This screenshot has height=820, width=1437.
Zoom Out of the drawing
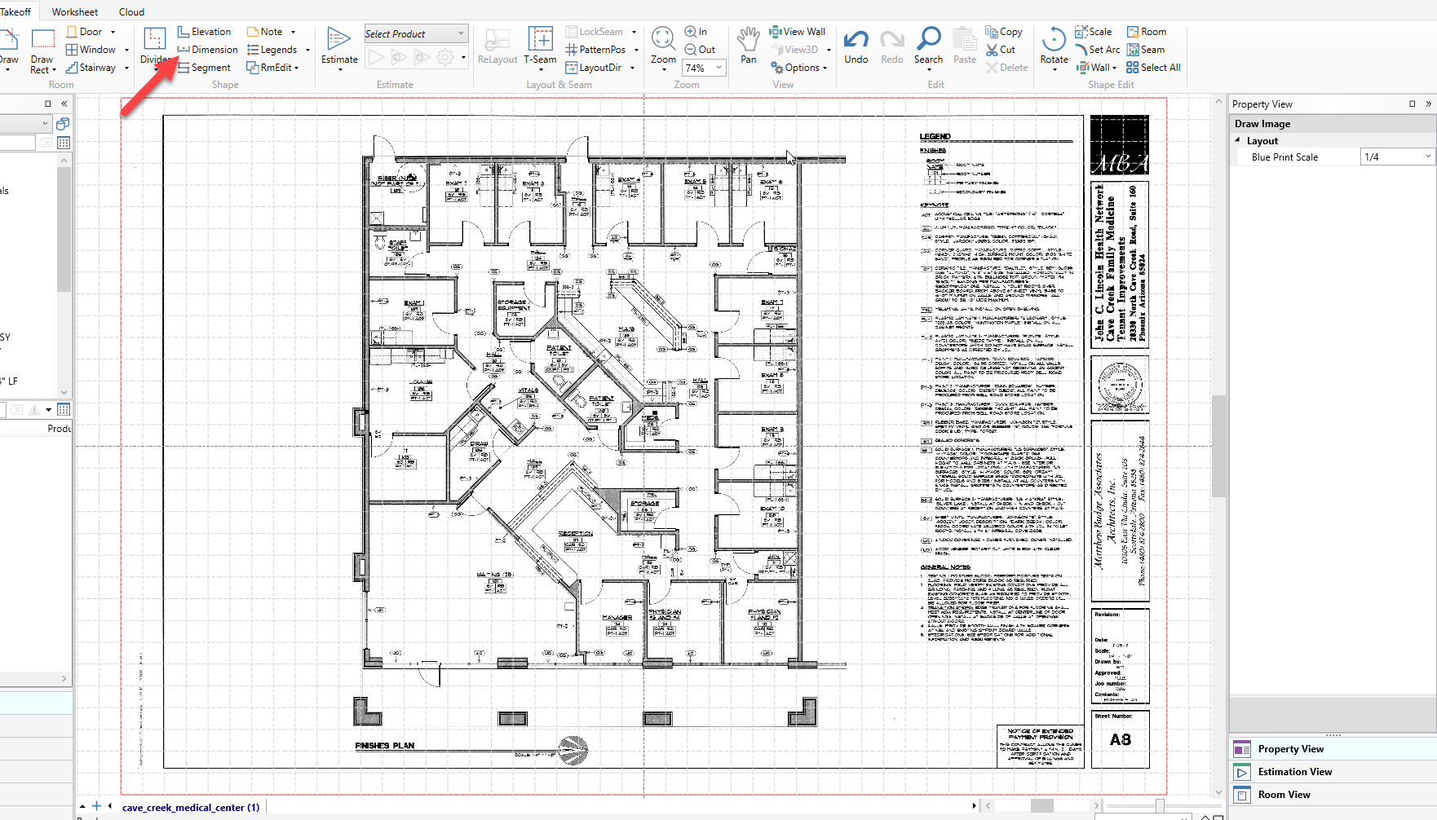pyautogui.click(x=700, y=50)
